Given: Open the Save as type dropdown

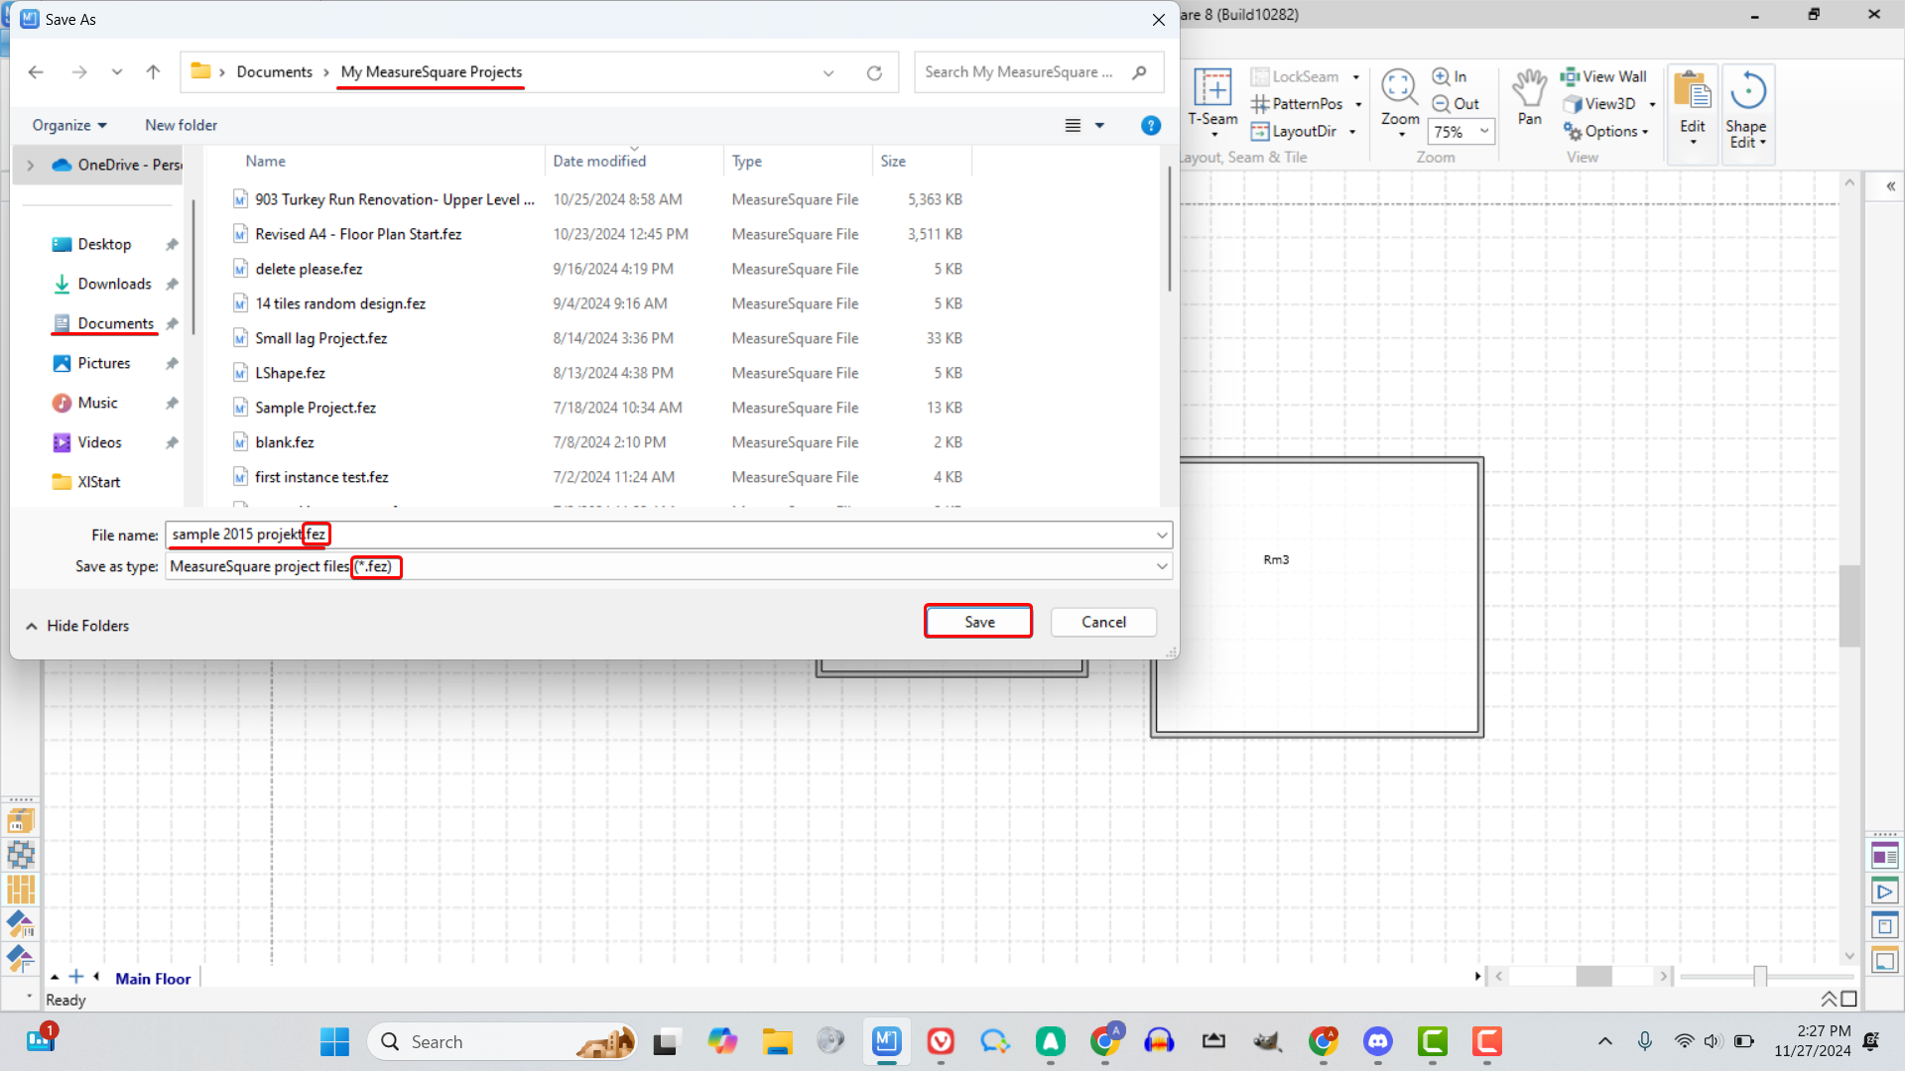Looking at the screenshot, I should click(x=1161, y=566).
